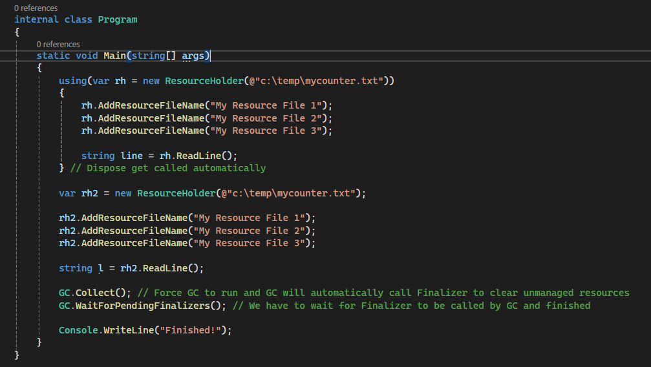This screenshot has height=367, width=651.
Task: Click the rh variable in the using declaration
Action: 120,81
